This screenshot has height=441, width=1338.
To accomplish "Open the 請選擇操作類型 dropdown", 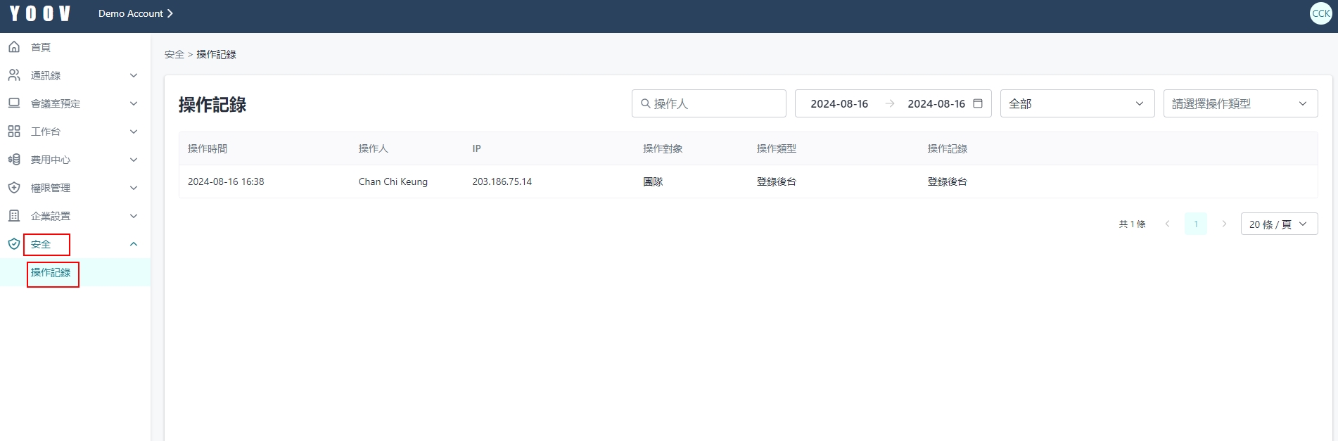I will 1240,103.
